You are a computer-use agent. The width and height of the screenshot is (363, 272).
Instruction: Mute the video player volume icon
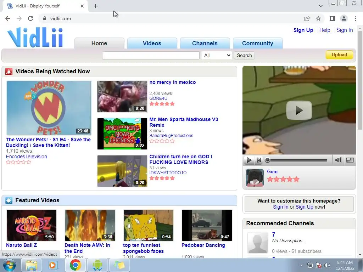(338, 160)
